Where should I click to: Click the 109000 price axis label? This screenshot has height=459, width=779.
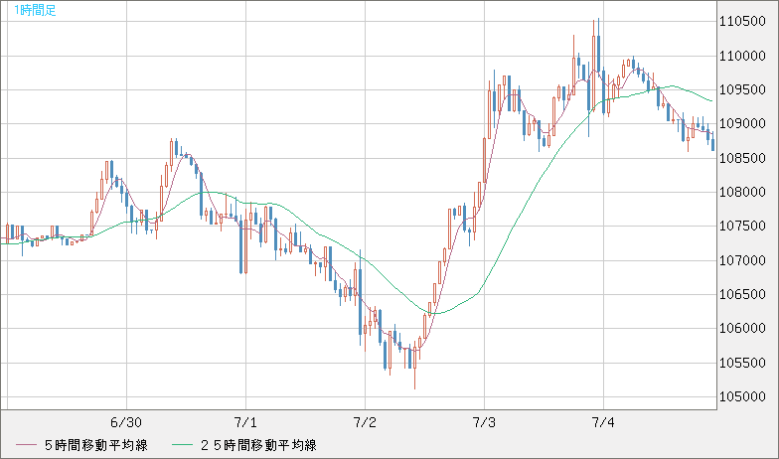coord(742,123)
